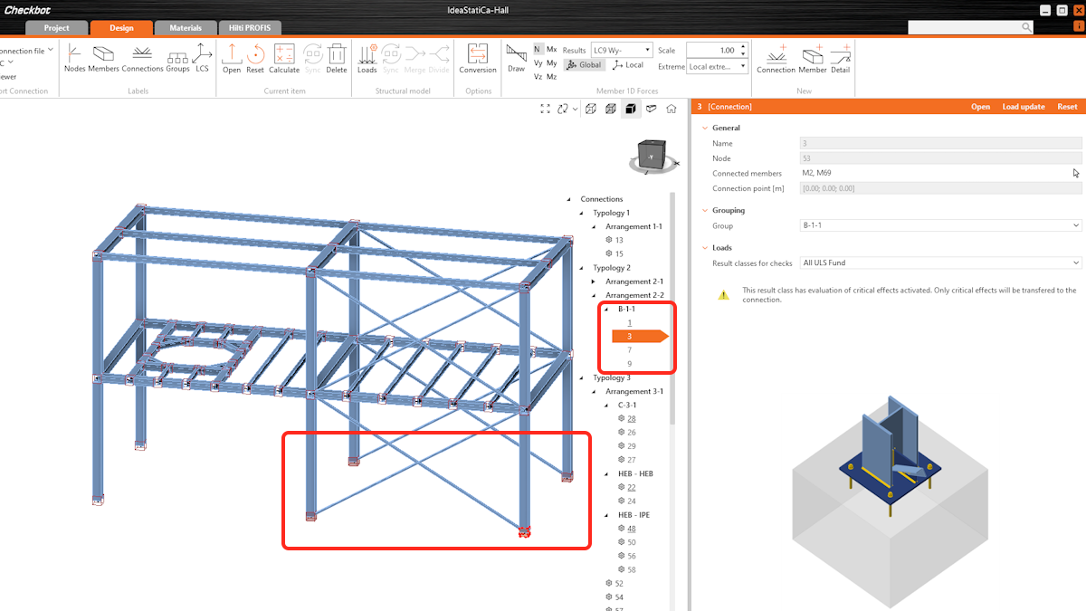Viewport: 1086px width, 611px height.
Task: Switch to Local coordinate system
Action: point(628,65)
